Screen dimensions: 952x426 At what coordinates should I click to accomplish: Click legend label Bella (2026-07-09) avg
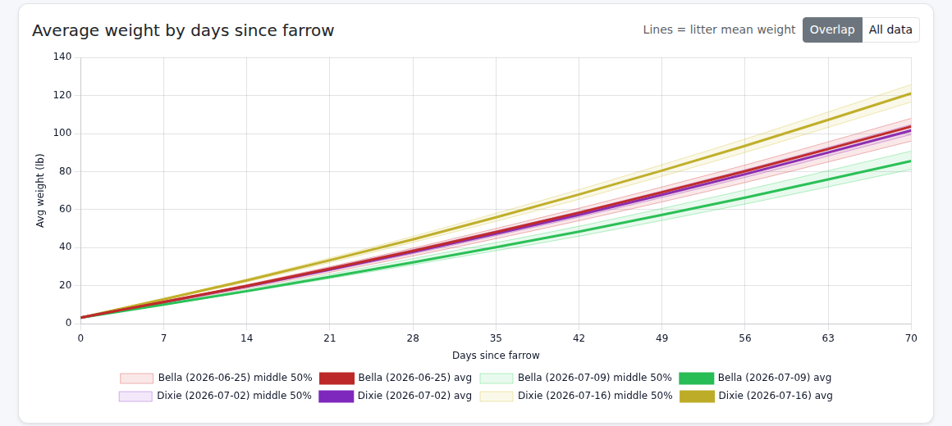pyautogui.click(x=775, y=378)
